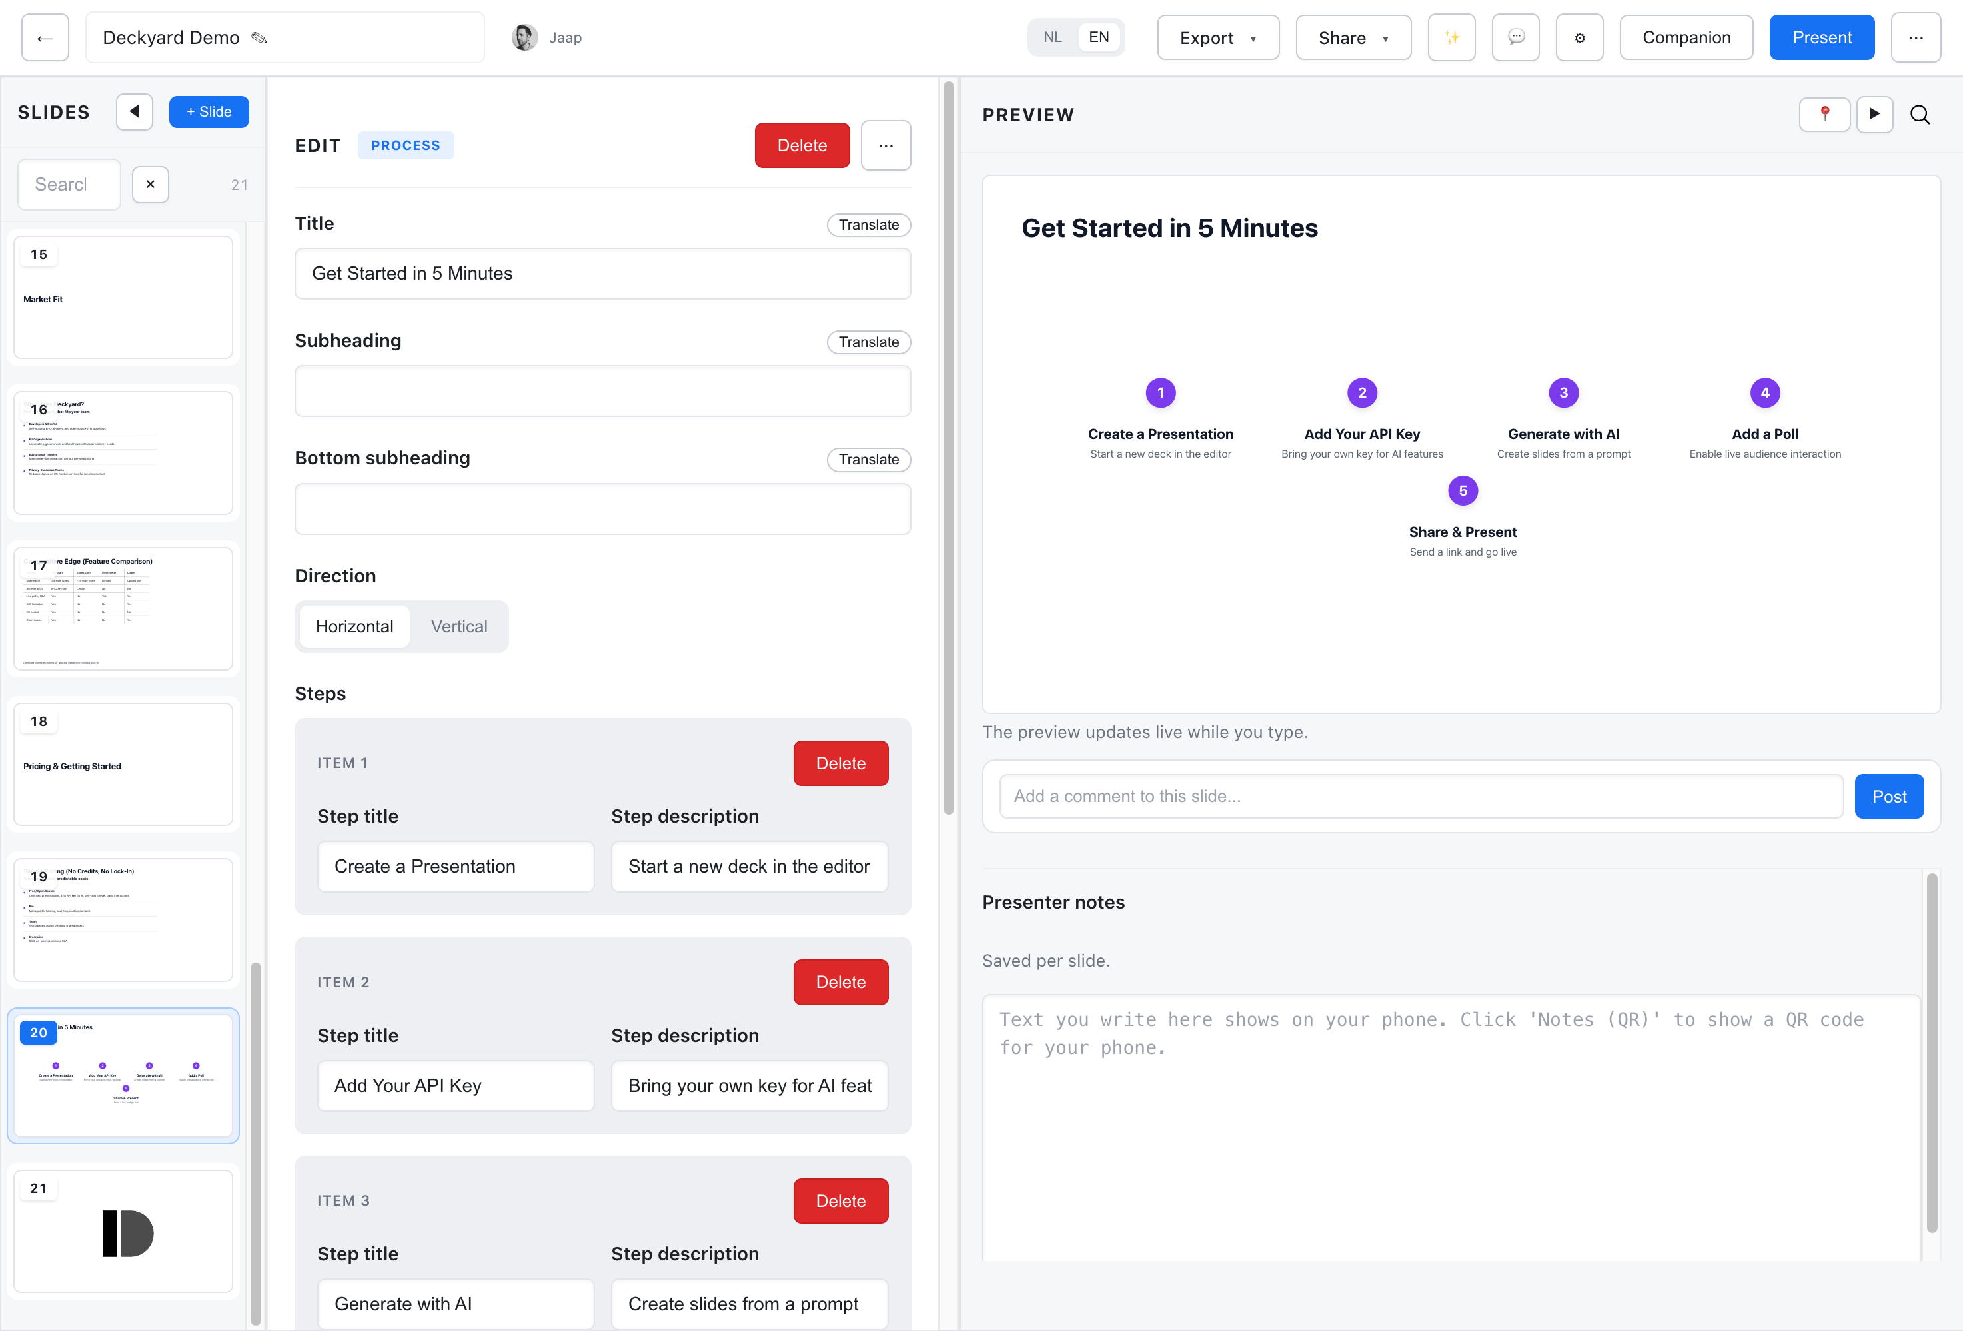Translate the Subheading field
Viewport: 1963px width, 1331px height.
coord(868,342)
